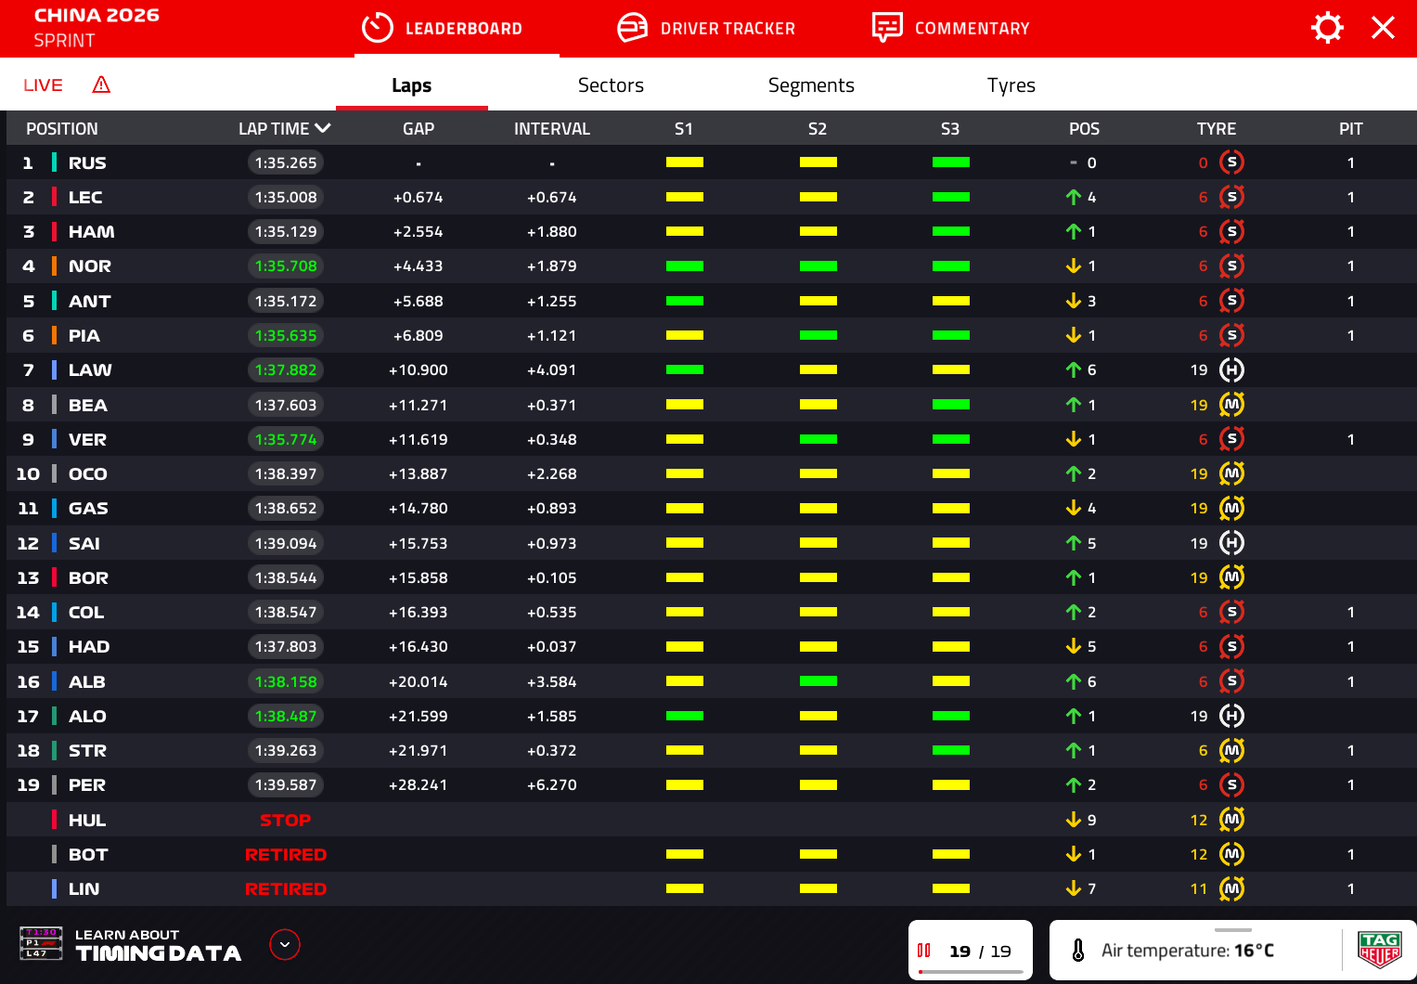Click the GAP column header
Viewport: 1417px width, 984px height.
pyautogui.click(x=419, y=129)
